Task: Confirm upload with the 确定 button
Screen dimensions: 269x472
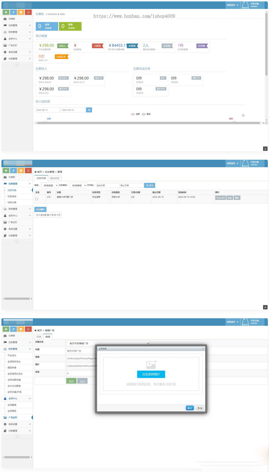Action: click(x=190, y=408)
